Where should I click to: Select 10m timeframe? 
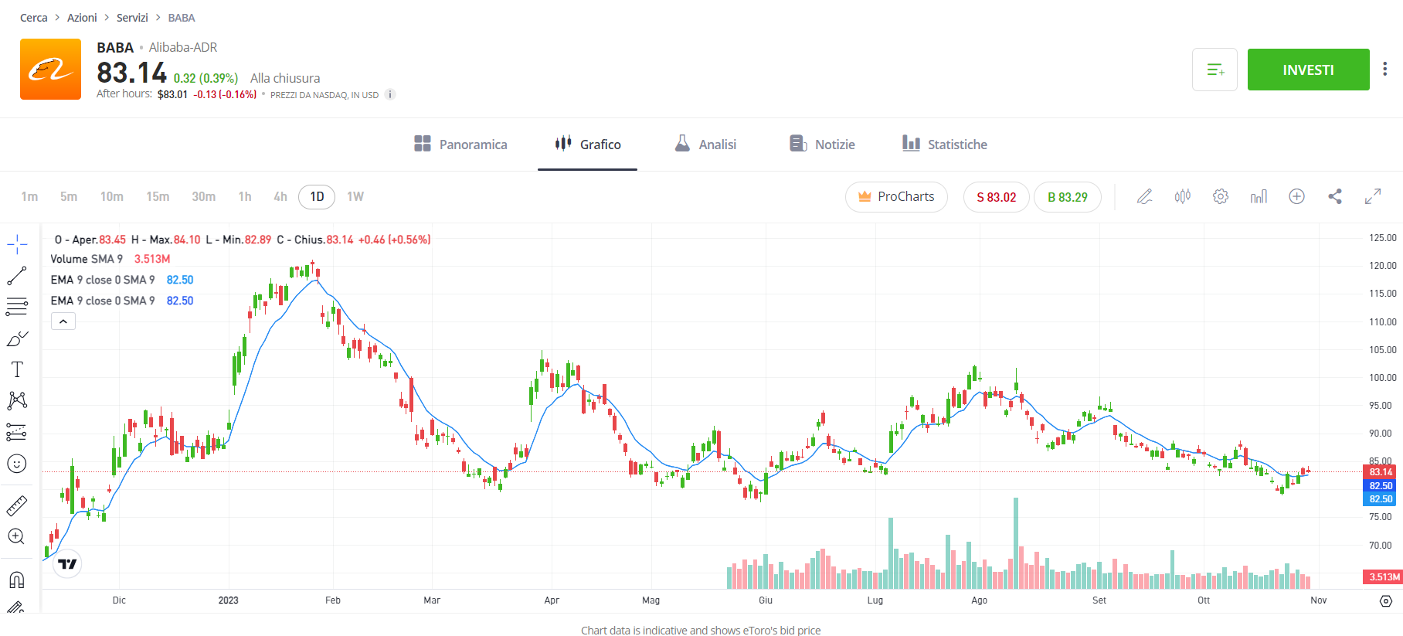[x=112, y=196]
